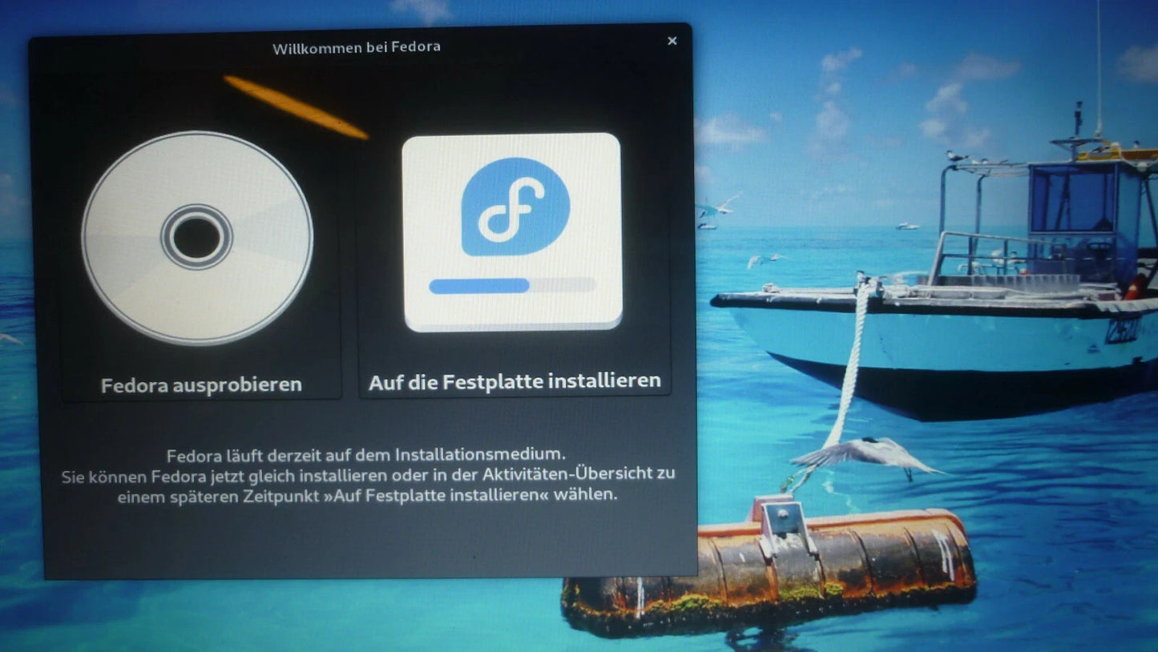Screen dimensions: 1158x652
Task: Click text line 'einem späteren Zeitpunkt'
Action: [x=368, y=495]
